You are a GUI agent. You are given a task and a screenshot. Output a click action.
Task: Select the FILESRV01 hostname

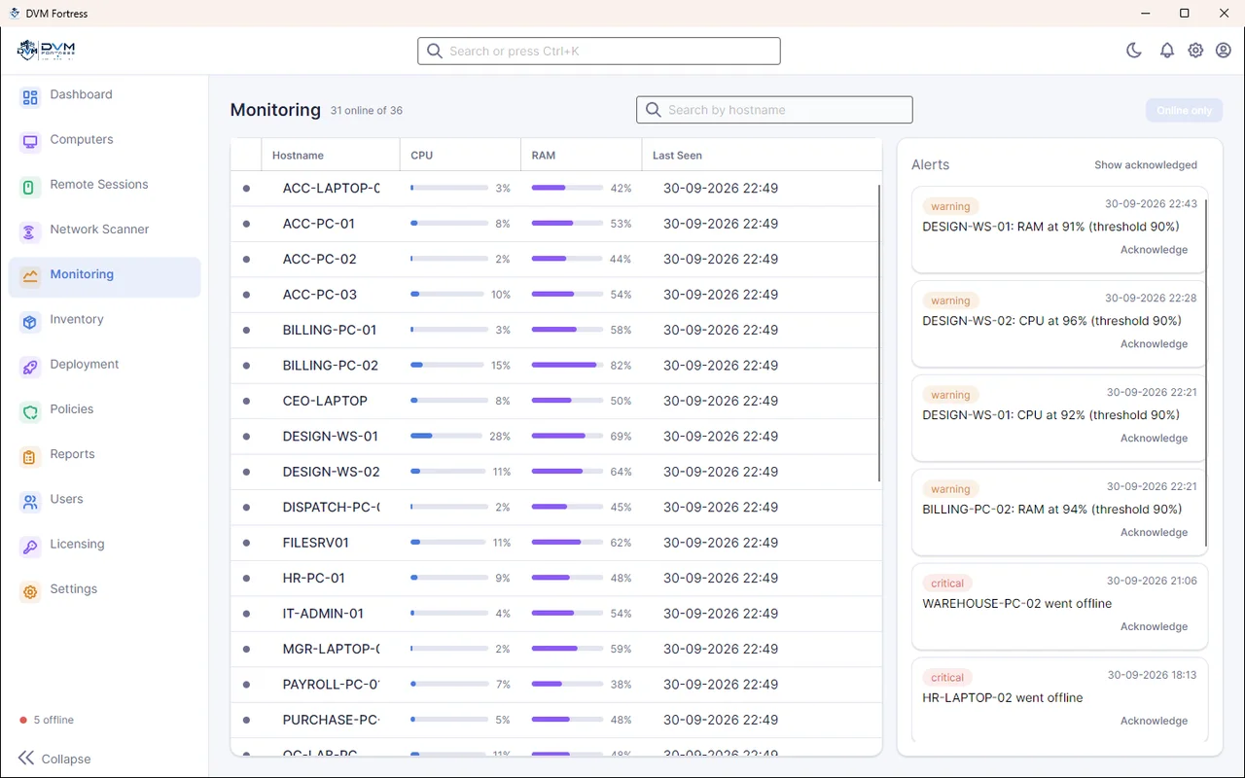(x=316, y=543)
